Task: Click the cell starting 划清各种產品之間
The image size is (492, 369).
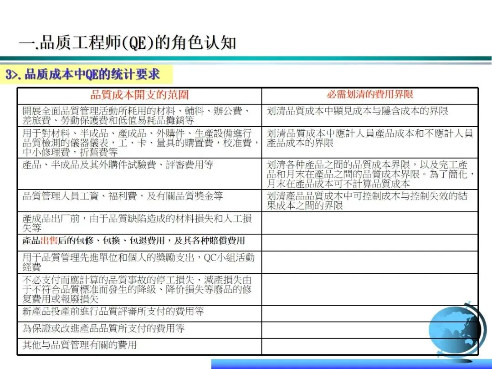Action: click(x=370, y=174)
